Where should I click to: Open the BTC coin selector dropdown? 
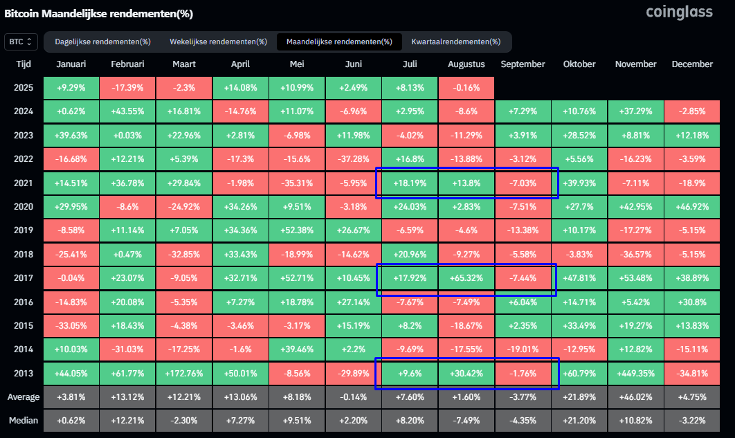pos(21,42)
